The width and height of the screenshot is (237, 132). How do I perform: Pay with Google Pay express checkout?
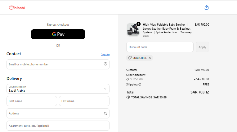pyautogui.click(x=58, y=34)
